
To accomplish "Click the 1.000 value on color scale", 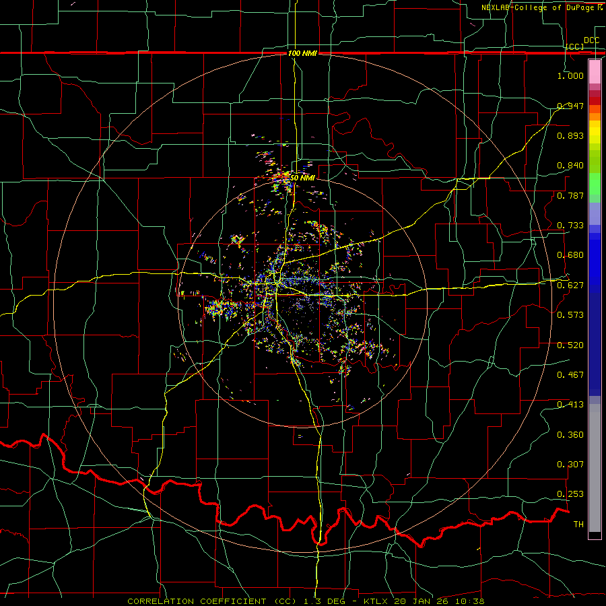I will tap(570, 75).
